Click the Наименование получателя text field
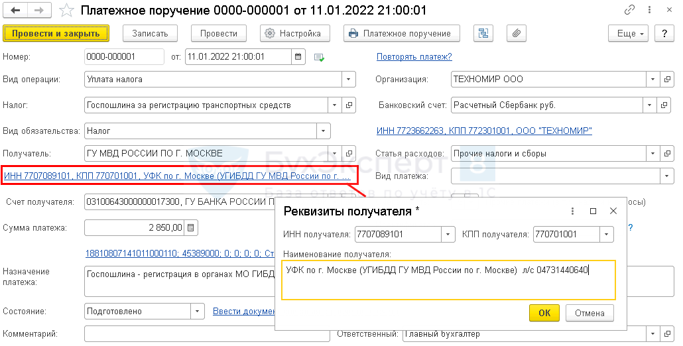This screenshot has width=683, height=346. click(x=448, y=279)
